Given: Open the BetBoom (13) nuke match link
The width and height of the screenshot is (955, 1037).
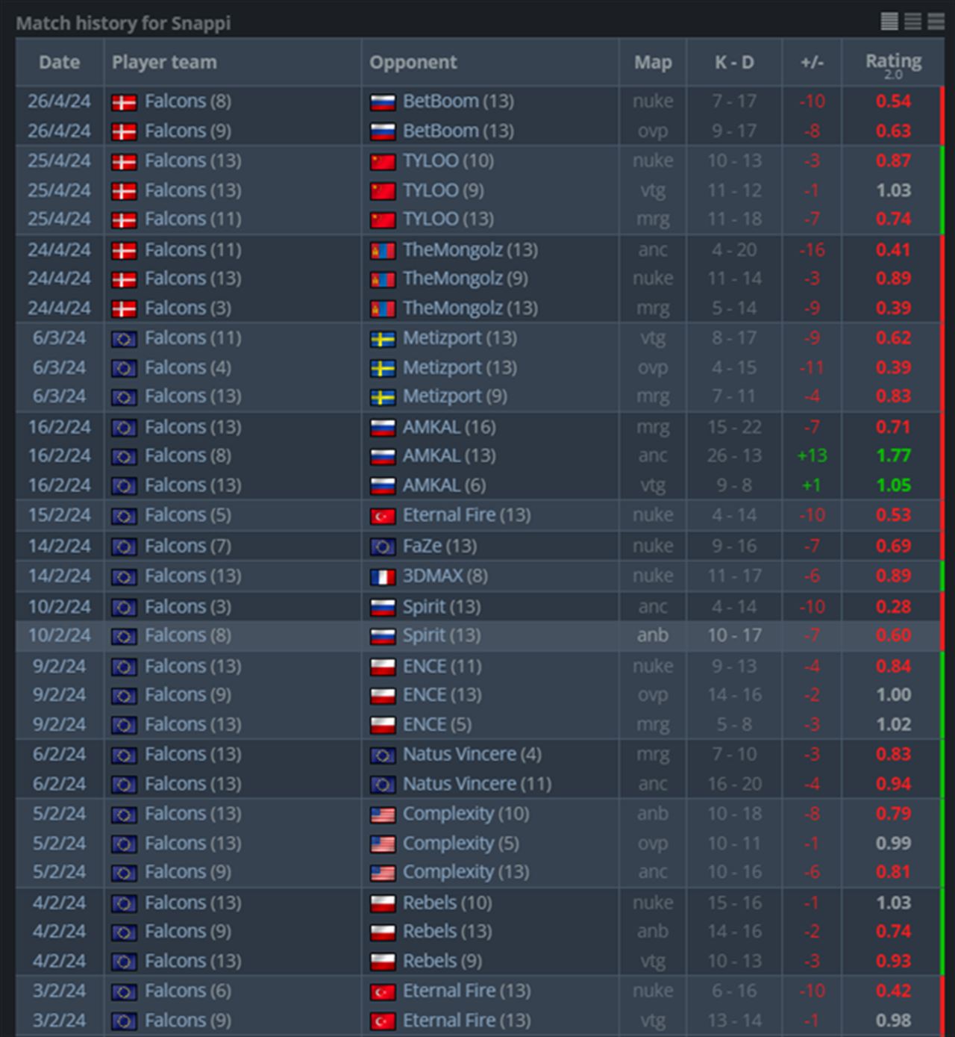Looking at the screenshot, I should pyautogui.click(x=458, y=101).
